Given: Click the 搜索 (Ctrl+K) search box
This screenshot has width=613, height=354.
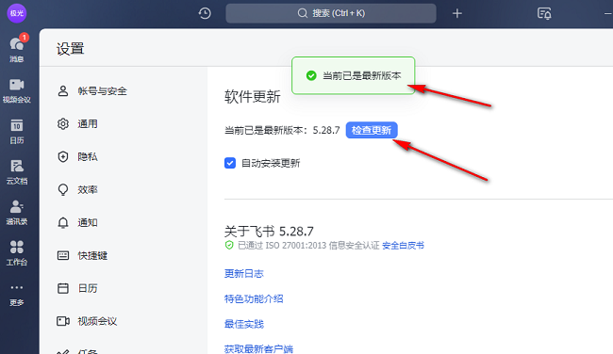Looking at the screenshot, I should [331, 13].
